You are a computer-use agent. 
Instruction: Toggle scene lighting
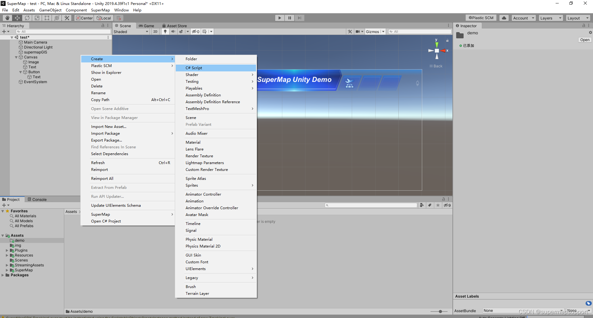(x=165, y=32)
